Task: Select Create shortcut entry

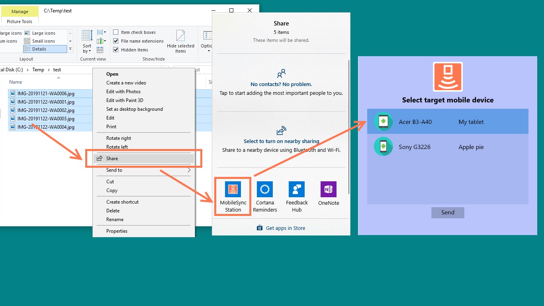Action: [x=123, y=202]
